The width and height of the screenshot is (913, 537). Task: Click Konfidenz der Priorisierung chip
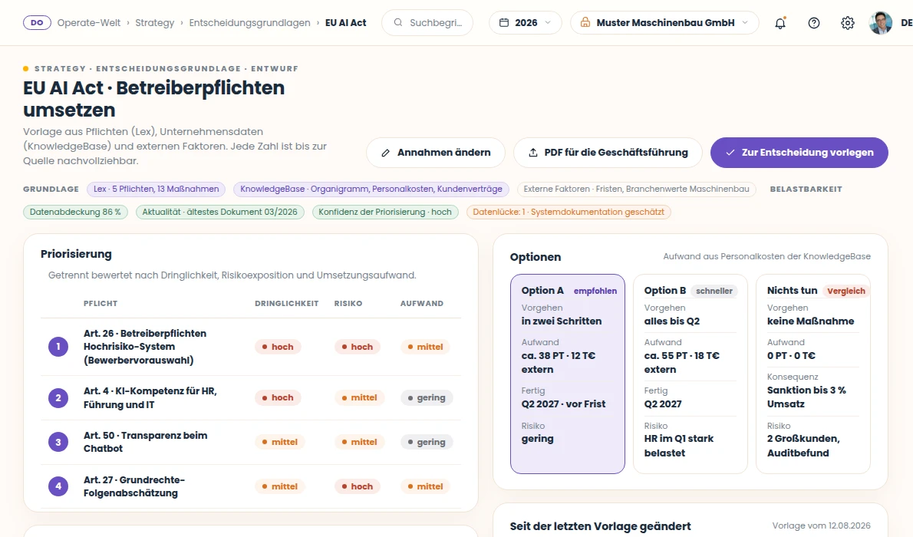(x=385, y=212)
